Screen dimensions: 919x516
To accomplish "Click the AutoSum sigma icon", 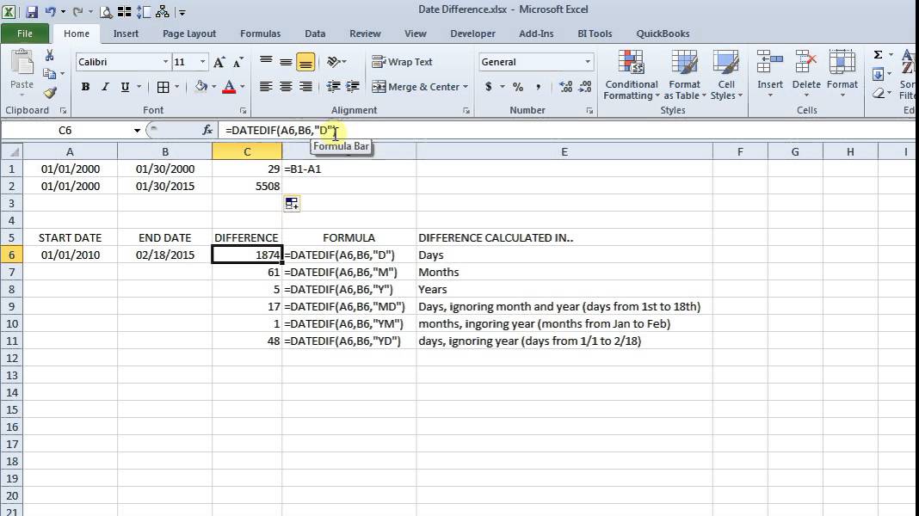I will tap(878, 54).
